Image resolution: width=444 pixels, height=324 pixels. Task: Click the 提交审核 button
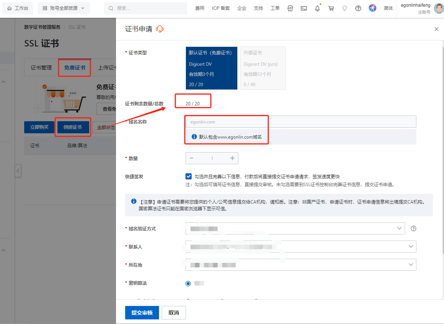click(x=142, y=313)
